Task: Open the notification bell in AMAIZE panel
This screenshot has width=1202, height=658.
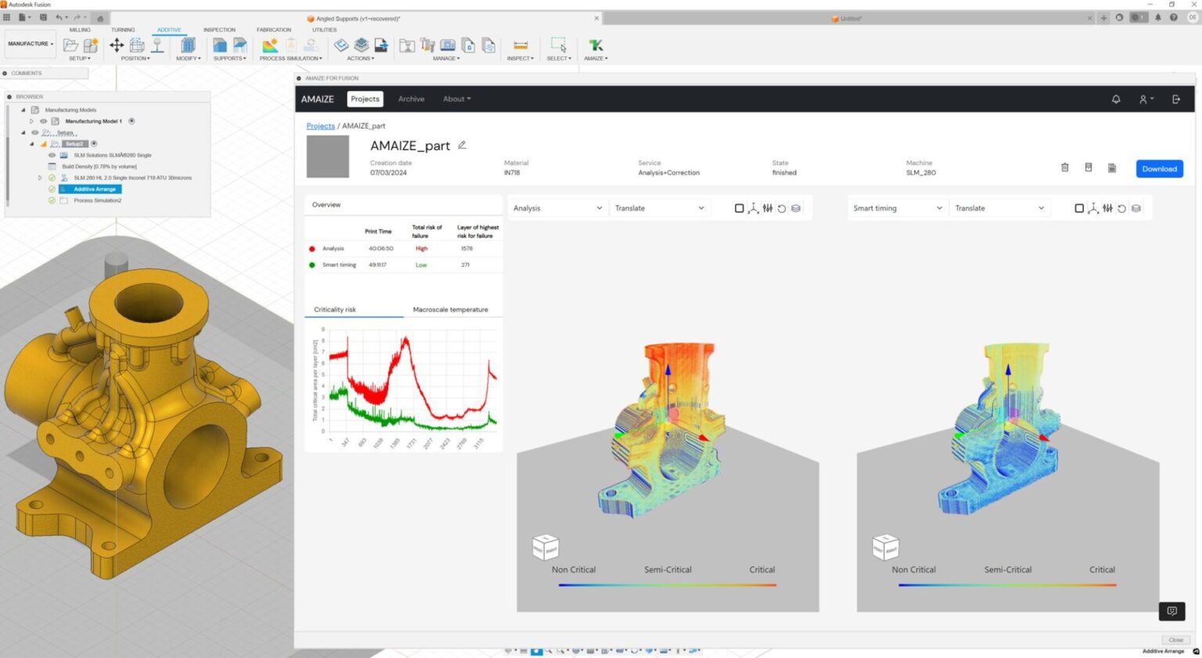Action: click(1115, 99)
